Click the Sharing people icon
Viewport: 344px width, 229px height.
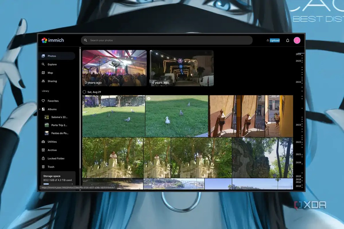(43, 81)
